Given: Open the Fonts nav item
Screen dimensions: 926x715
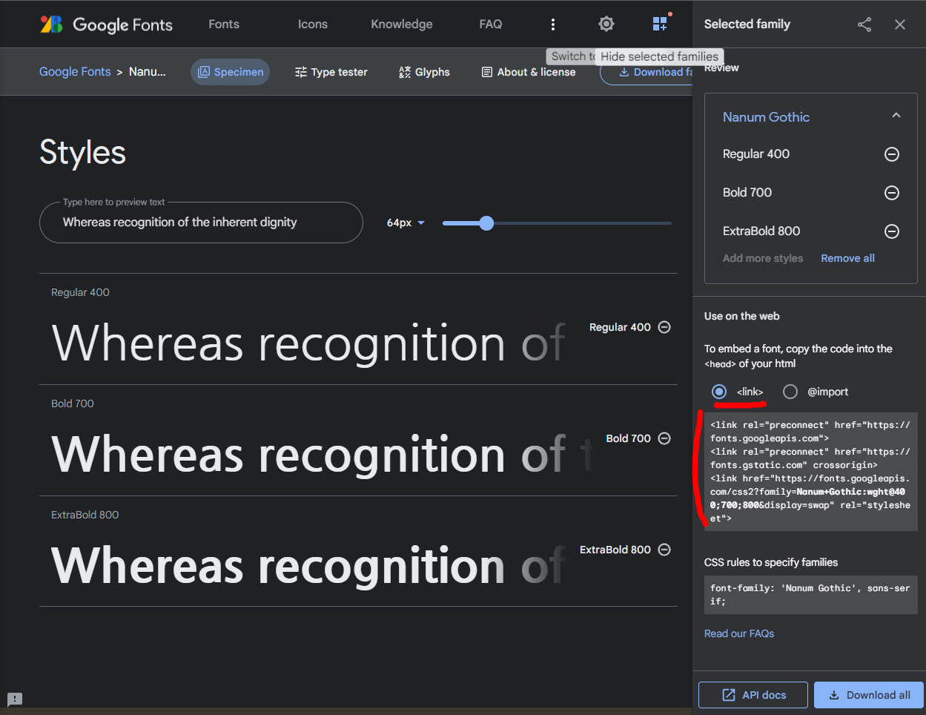Looking at the screenshot, I should [224, 24].
